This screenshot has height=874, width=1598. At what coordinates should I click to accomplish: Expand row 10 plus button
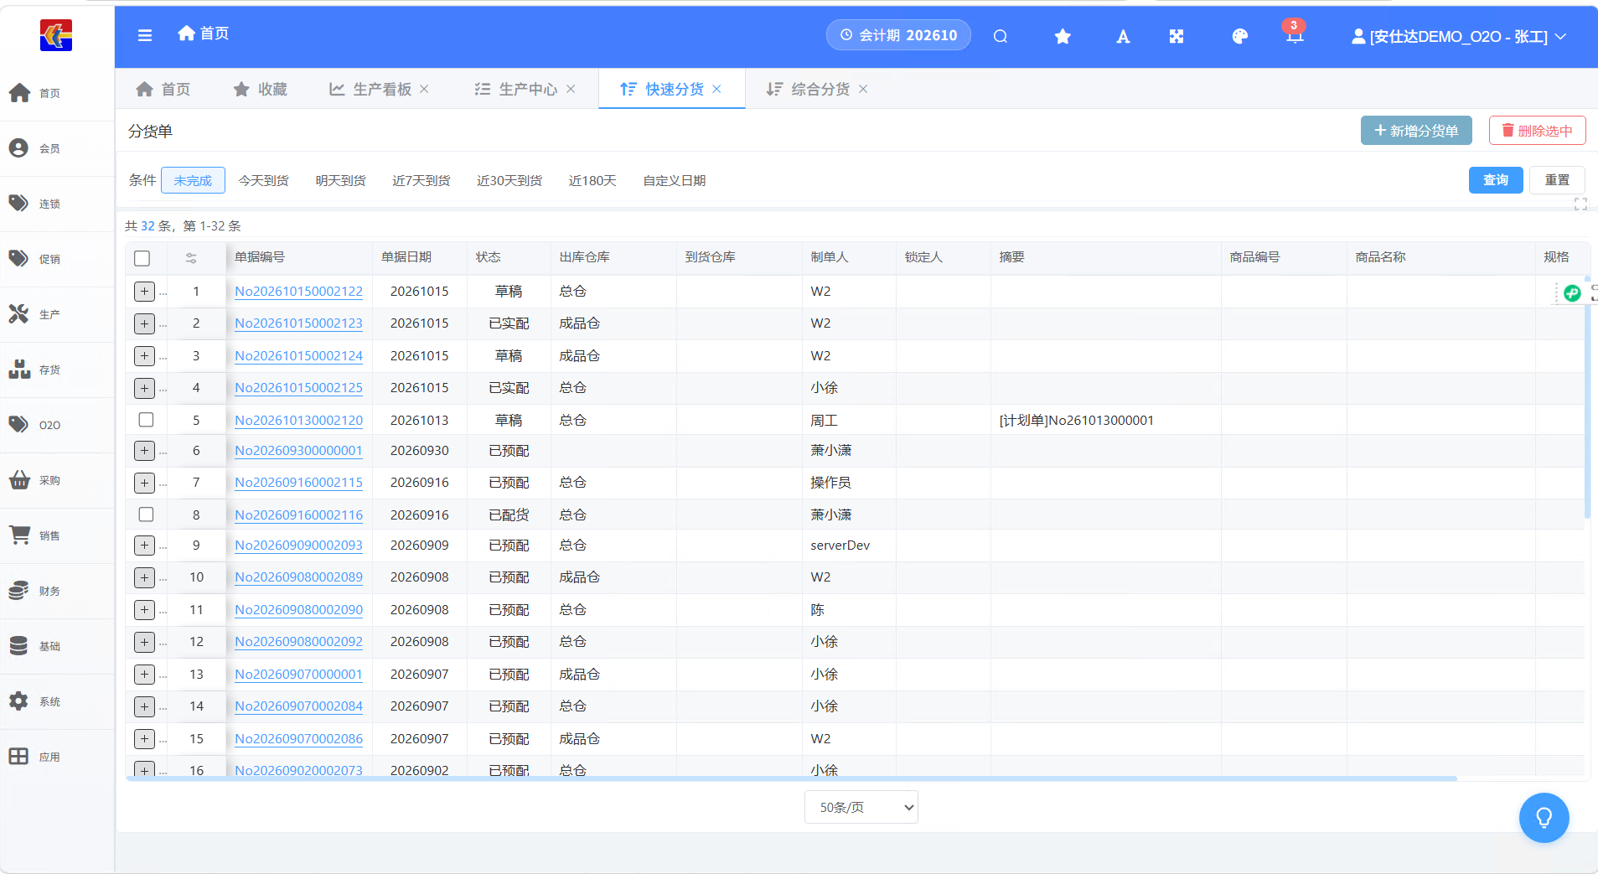click(x=144, y=577)
